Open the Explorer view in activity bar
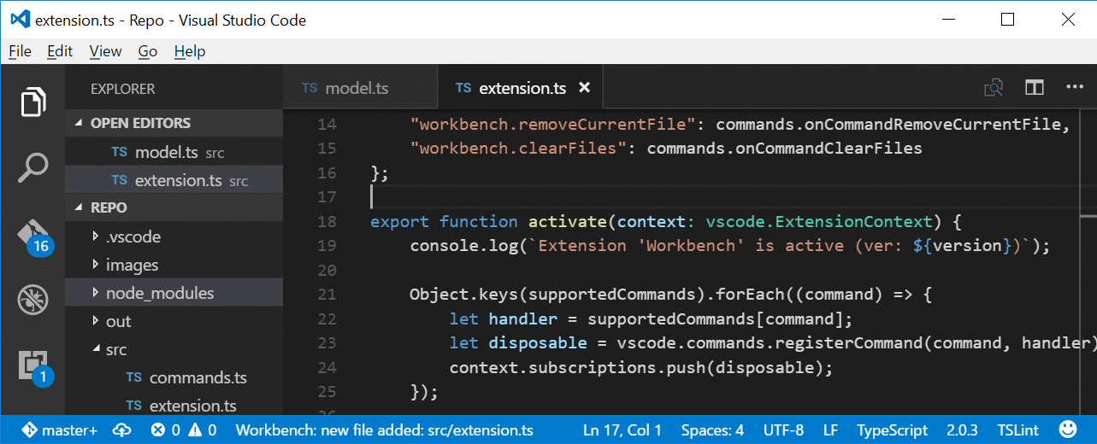The image size is (1097, 444). [x=32, y=102]
